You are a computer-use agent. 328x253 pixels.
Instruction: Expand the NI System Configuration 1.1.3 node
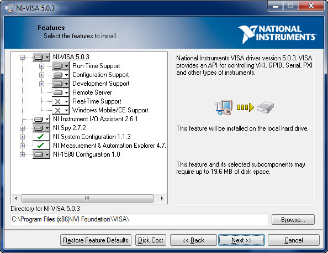(x=22, y=137)
